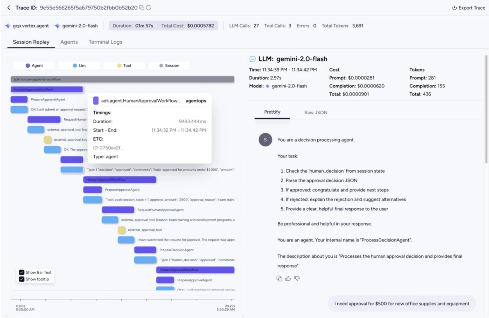Select the first PrepareApprovalAgent bar
This screenshot has width=489, height=318.
pyautogui.click(x=19, y=99)
